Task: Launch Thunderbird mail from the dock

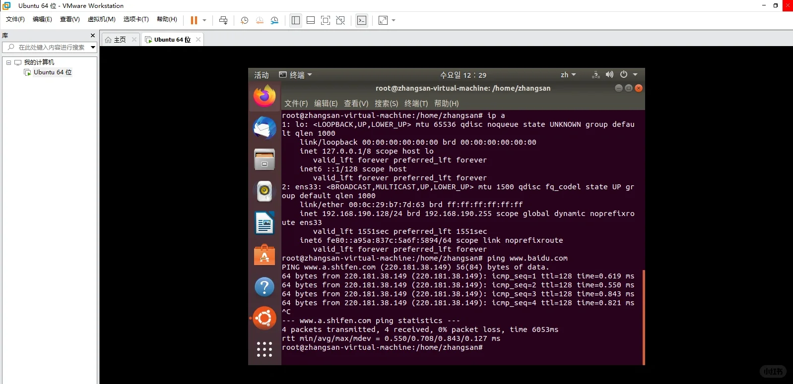Action: coord(264,128)
